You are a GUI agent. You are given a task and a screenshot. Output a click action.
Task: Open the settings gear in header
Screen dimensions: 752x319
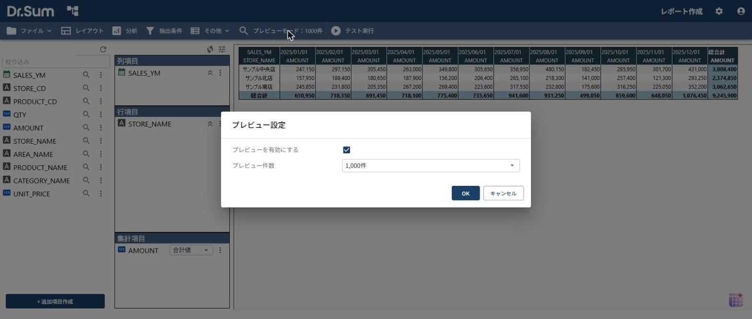(x=719, y=11)
